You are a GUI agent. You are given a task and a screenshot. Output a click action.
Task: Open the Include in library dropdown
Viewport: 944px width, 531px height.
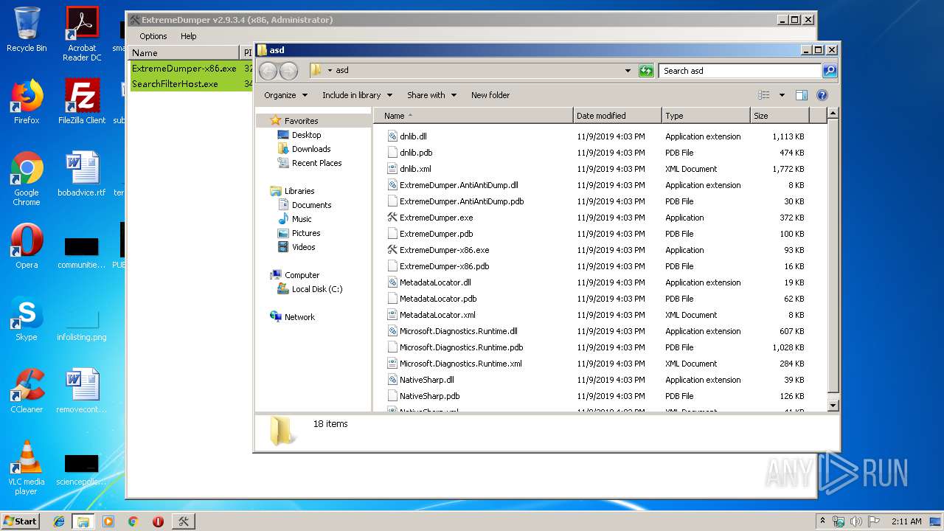tap(357, 95)
